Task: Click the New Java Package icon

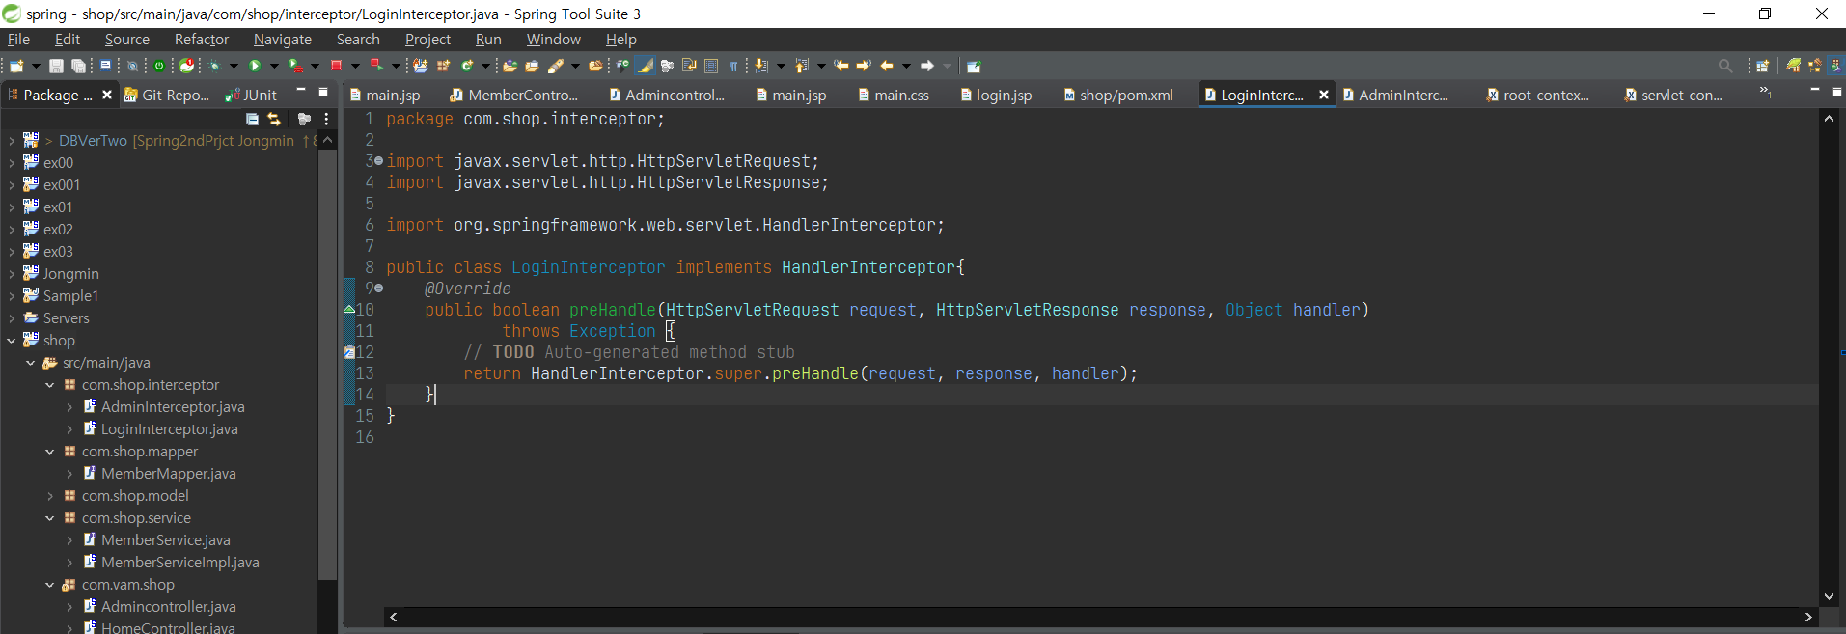Action: [443, 66]
